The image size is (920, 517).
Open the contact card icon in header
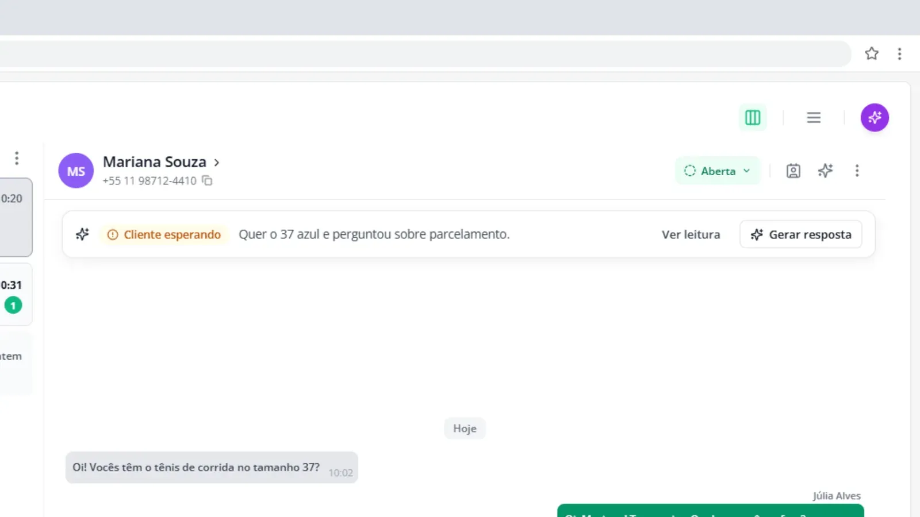point(793,171)
